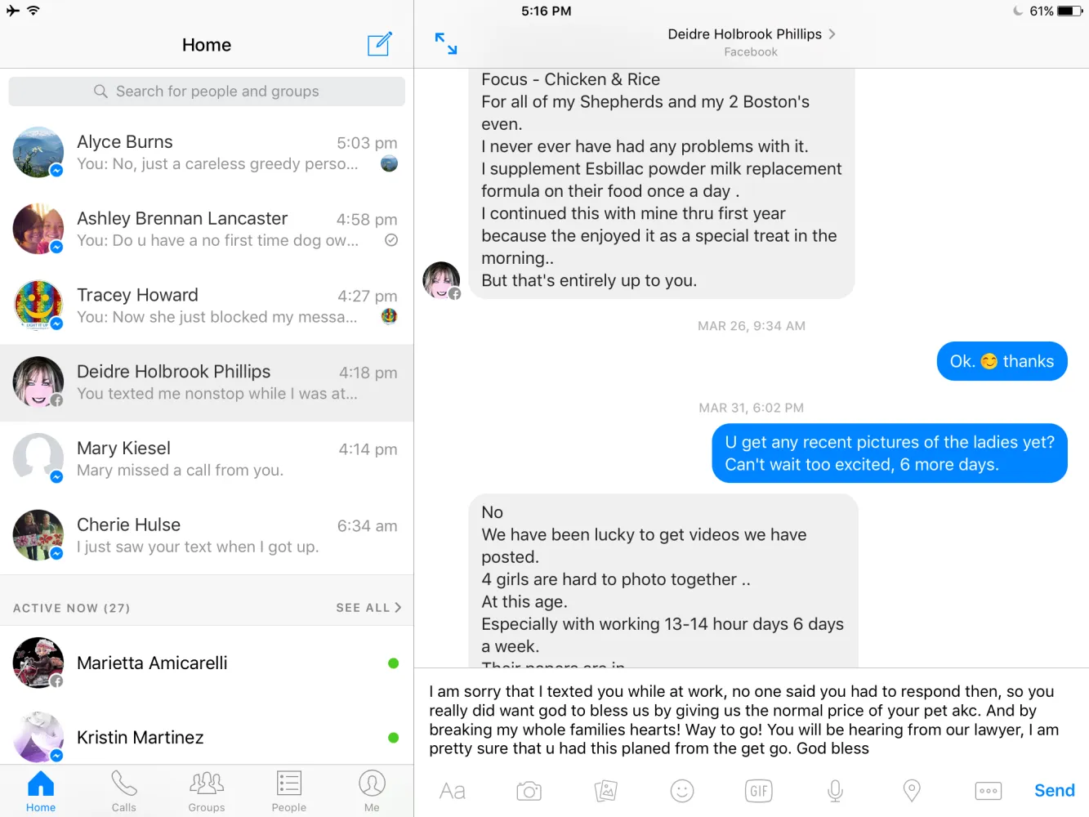Switch to the Calls tab
Screen dimensions: 1089x817
pyautogui.click(x=124, y=791)
